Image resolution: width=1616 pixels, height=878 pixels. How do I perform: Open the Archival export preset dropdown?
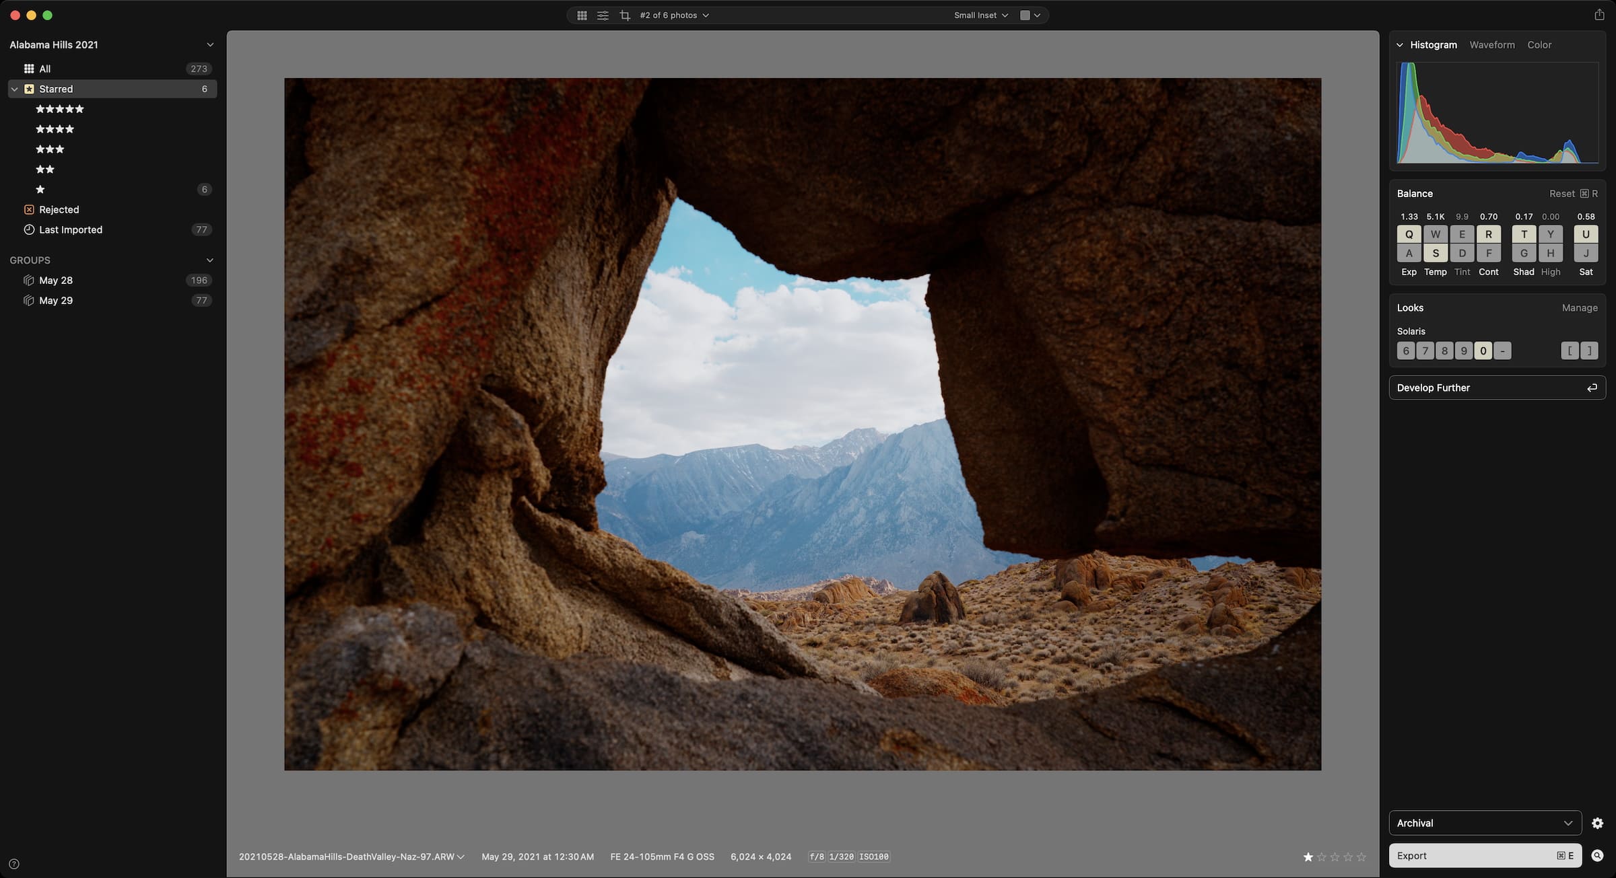[1485, 823]
